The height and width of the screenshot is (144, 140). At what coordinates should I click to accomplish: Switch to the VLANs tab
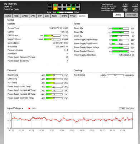click(25, 16)
